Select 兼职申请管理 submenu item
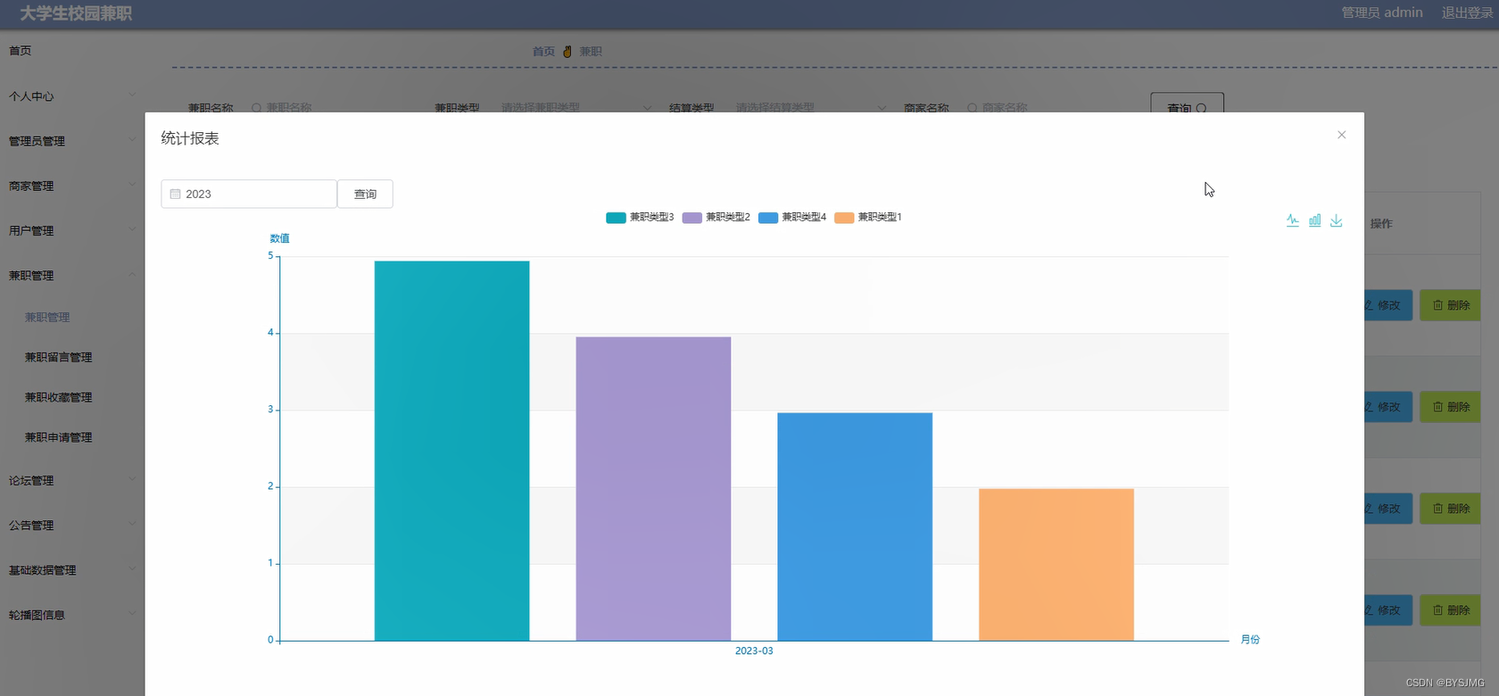The height and width of the screenshot is (696, 1499). click(58, 437)
